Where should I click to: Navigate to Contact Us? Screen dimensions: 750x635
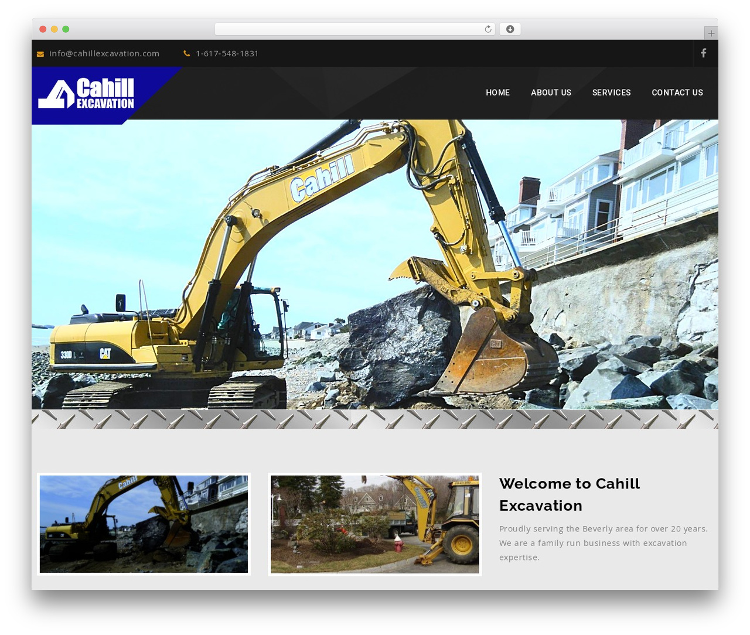click(677, 93)
